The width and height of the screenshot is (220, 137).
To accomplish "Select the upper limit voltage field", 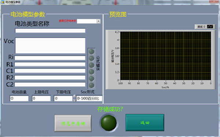I will coord(41,98).
